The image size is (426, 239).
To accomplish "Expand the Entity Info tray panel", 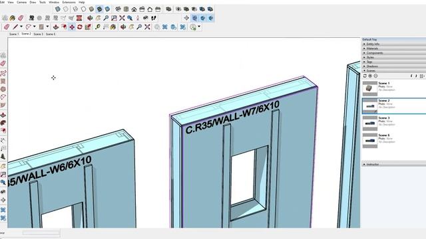I will tap(393, 44).
